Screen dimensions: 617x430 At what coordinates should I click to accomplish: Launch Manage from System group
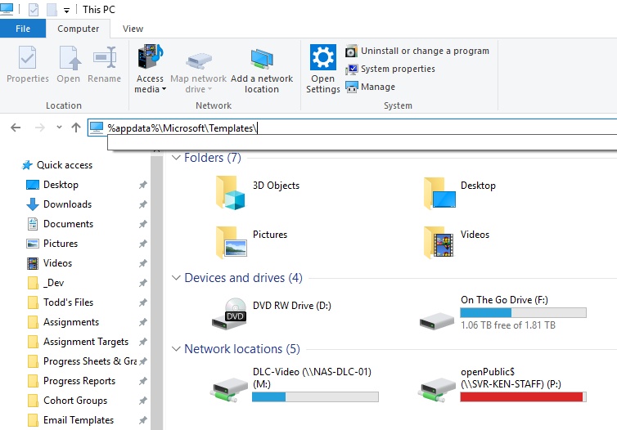370,87
